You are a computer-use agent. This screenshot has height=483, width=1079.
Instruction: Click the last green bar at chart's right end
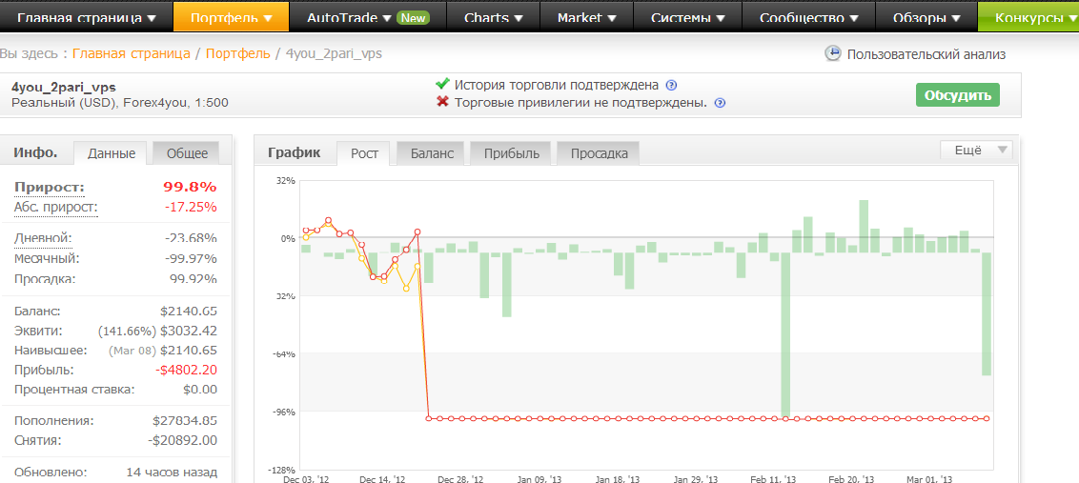(x=987, y=313)
